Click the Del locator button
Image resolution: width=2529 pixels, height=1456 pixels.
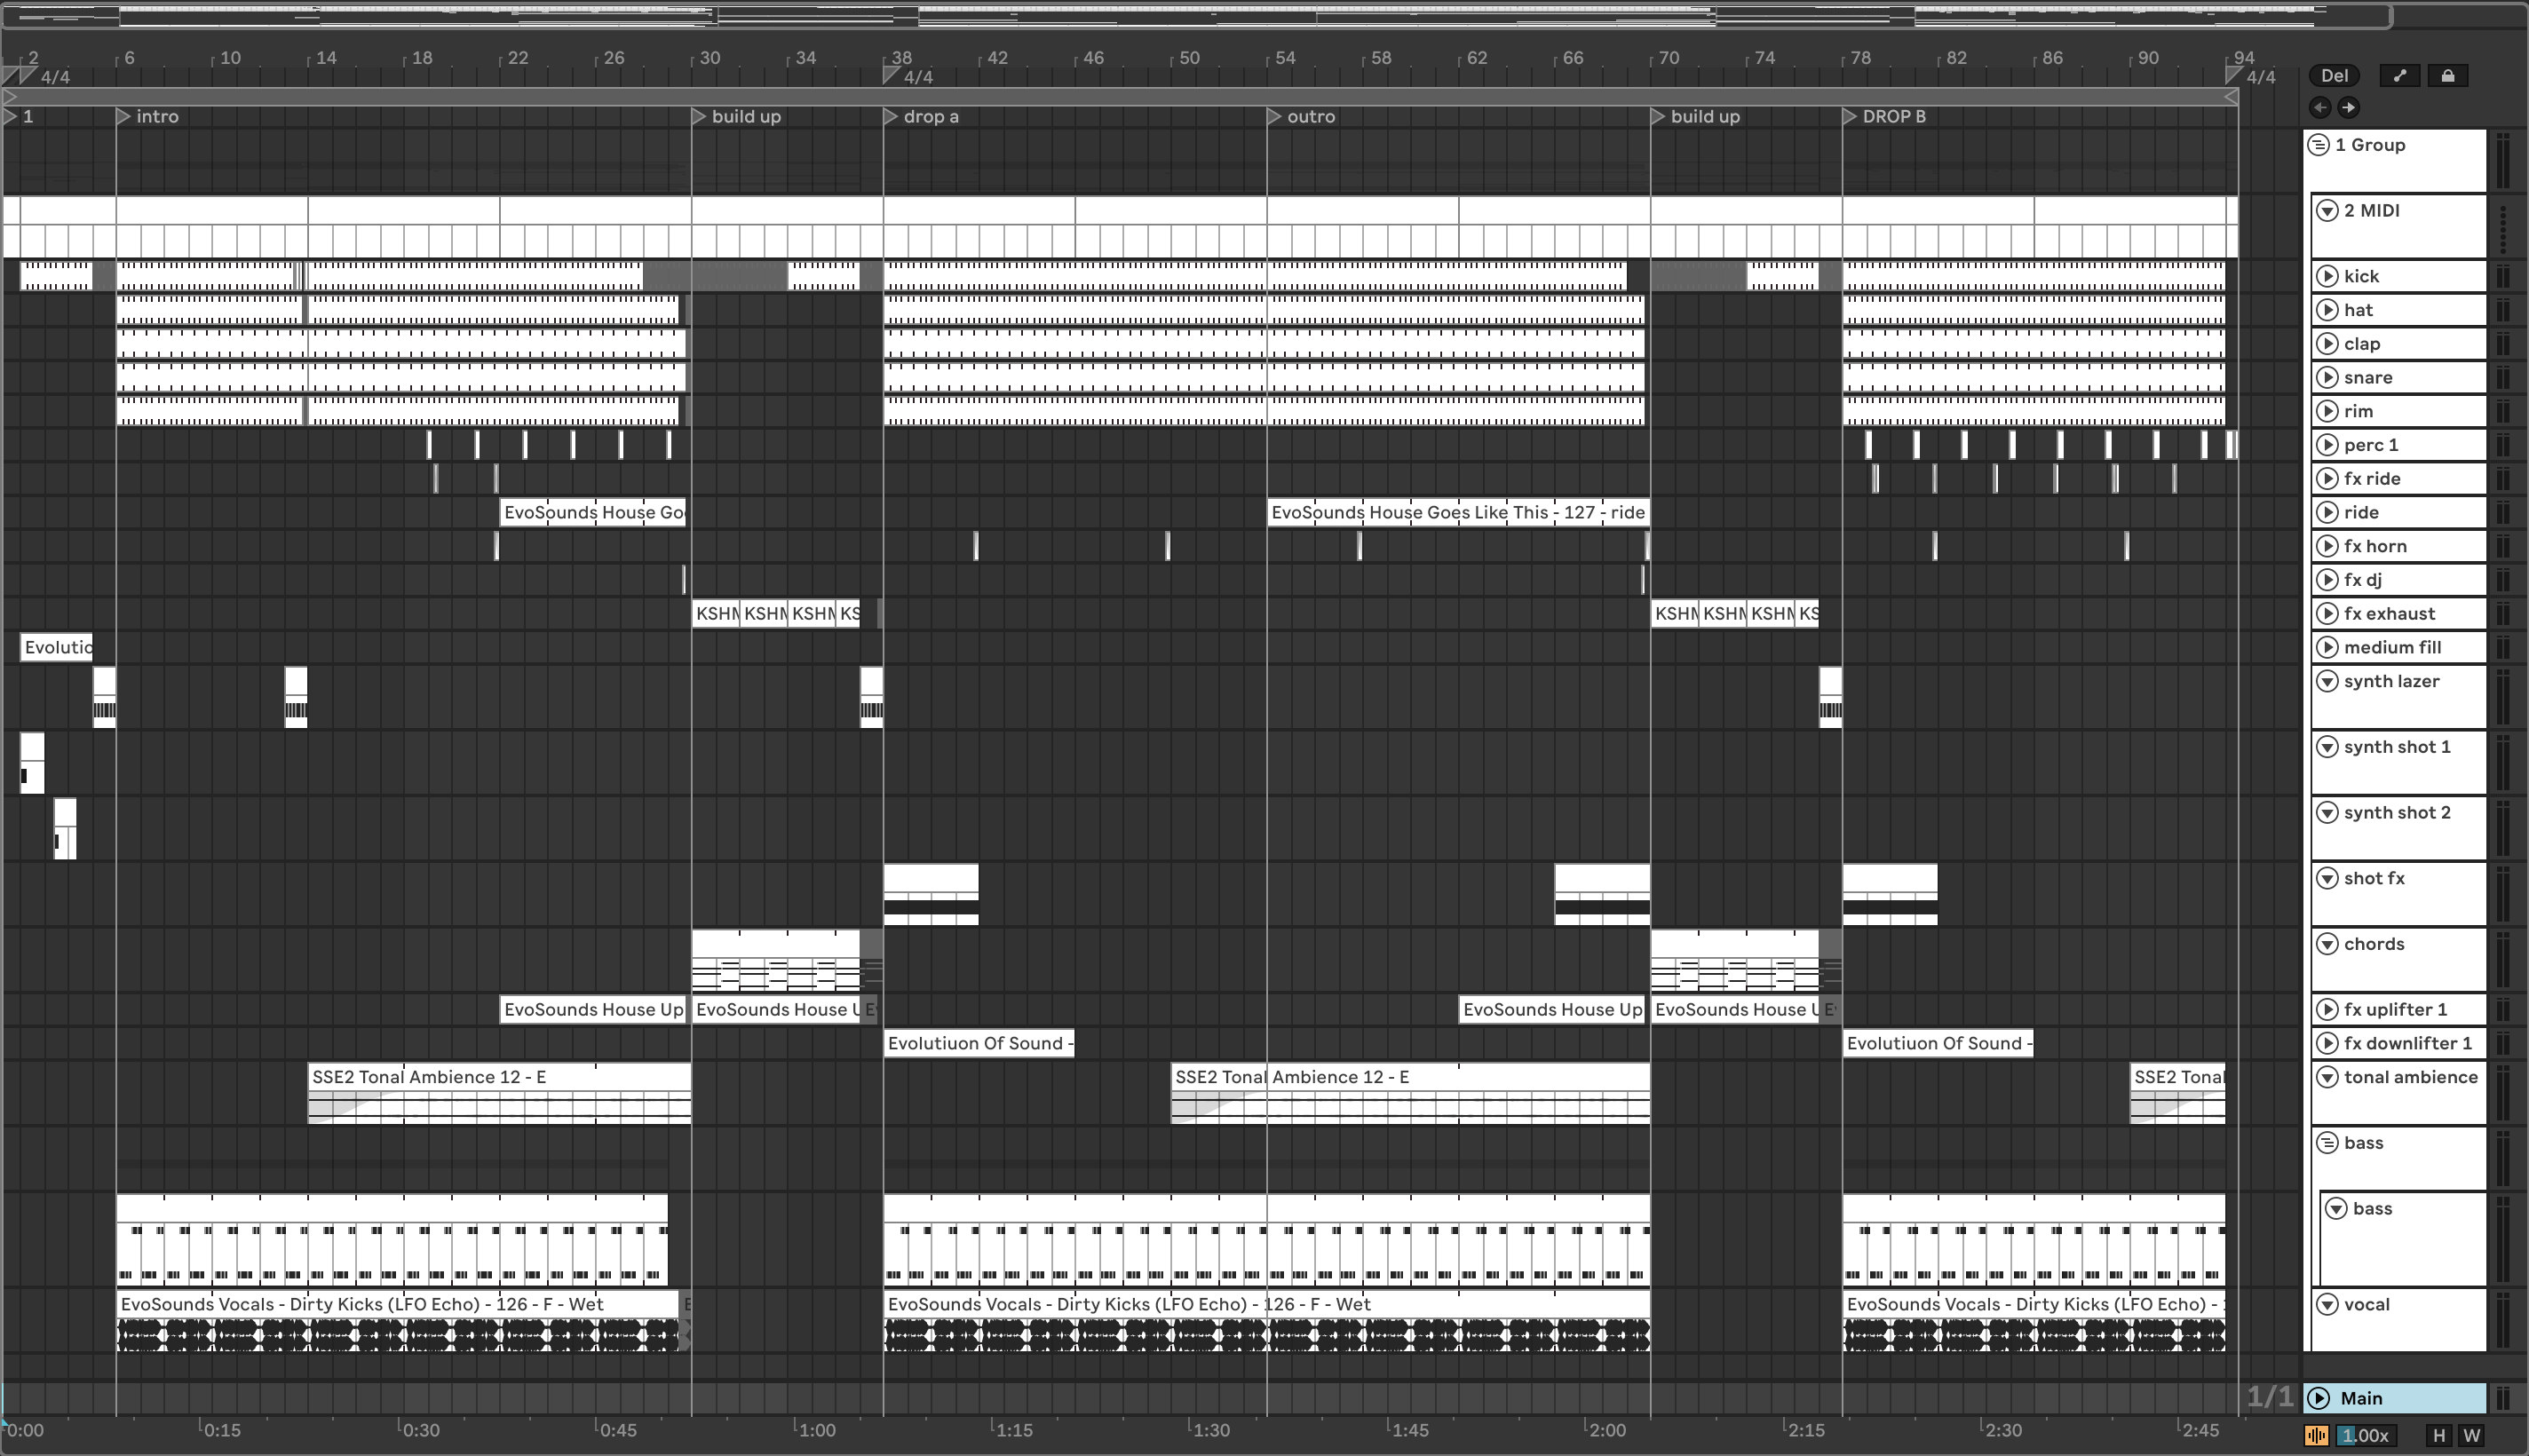tap(2334, 76)
